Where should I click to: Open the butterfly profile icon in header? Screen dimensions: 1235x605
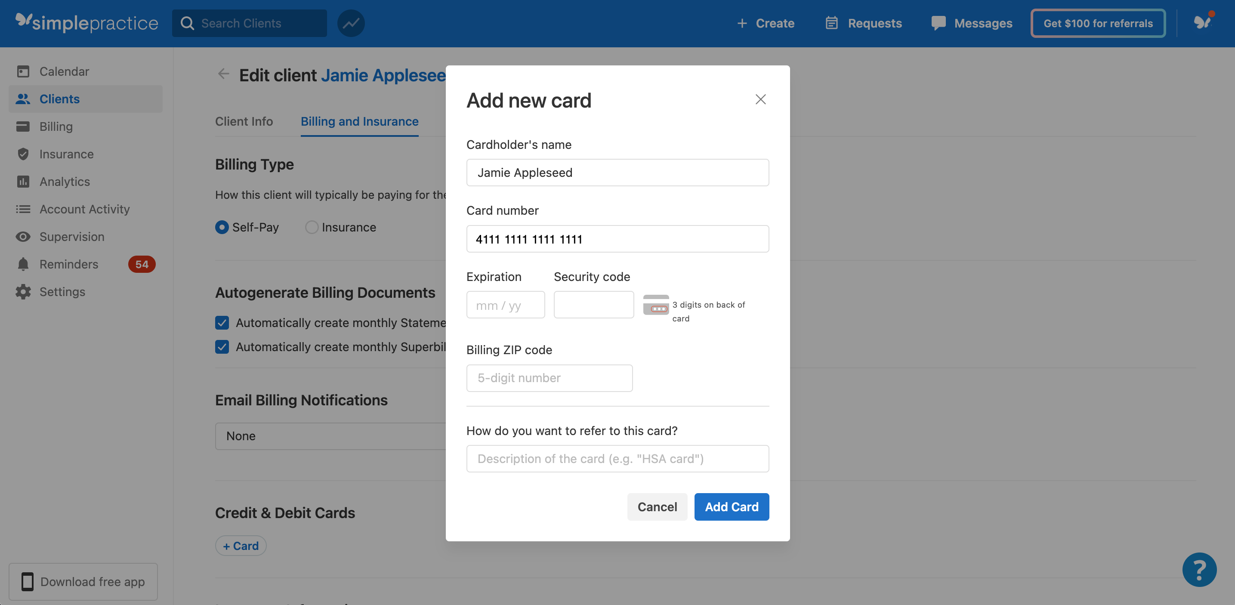1202,22
